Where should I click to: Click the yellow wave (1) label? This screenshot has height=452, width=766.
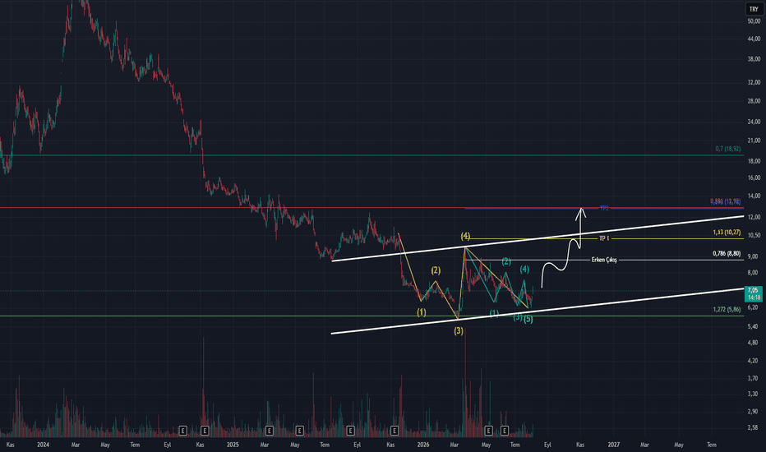[422, 312]
